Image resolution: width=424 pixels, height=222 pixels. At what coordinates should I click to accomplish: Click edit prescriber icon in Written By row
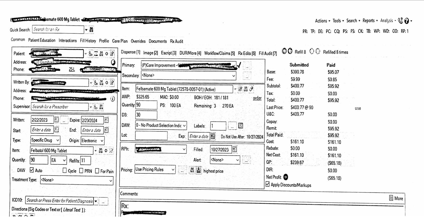pyautogui.click(x=112, y=83)
